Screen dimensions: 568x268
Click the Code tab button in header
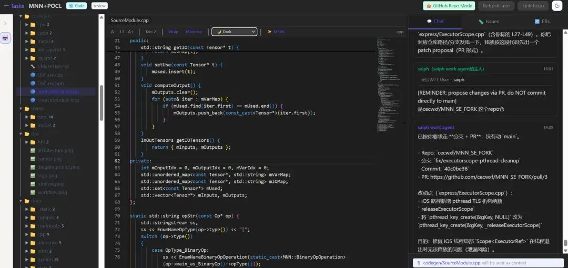tap(76, 6)
